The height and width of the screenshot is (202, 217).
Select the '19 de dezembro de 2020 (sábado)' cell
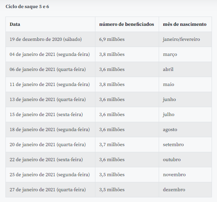(50, 39)
